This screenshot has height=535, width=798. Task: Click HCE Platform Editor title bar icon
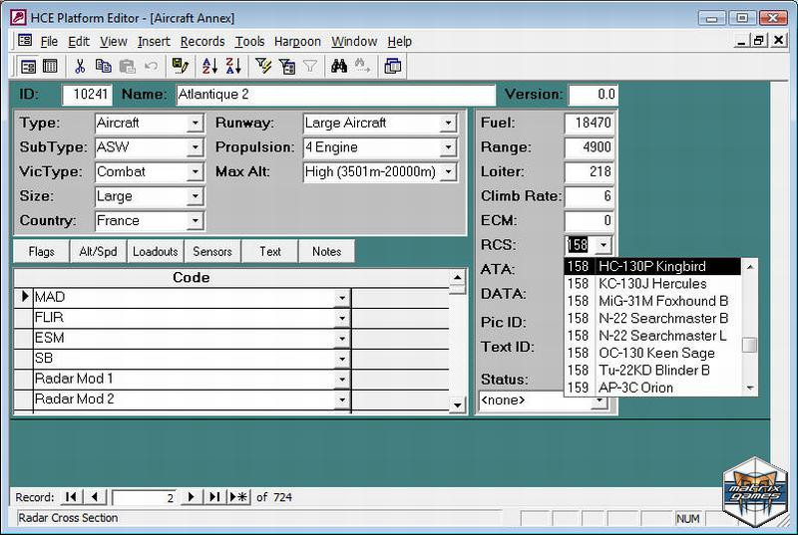18,18
